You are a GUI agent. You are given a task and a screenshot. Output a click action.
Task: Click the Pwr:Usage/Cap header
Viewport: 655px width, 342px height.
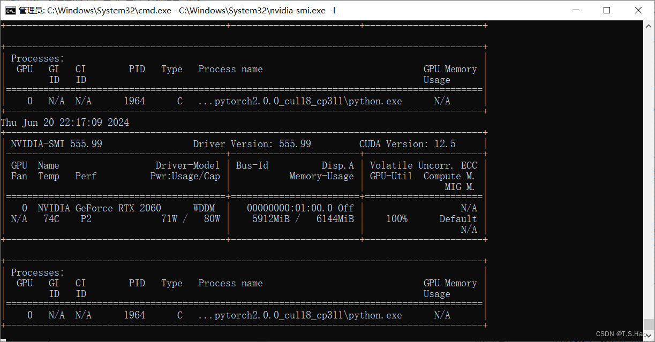[x=185, y=176]
